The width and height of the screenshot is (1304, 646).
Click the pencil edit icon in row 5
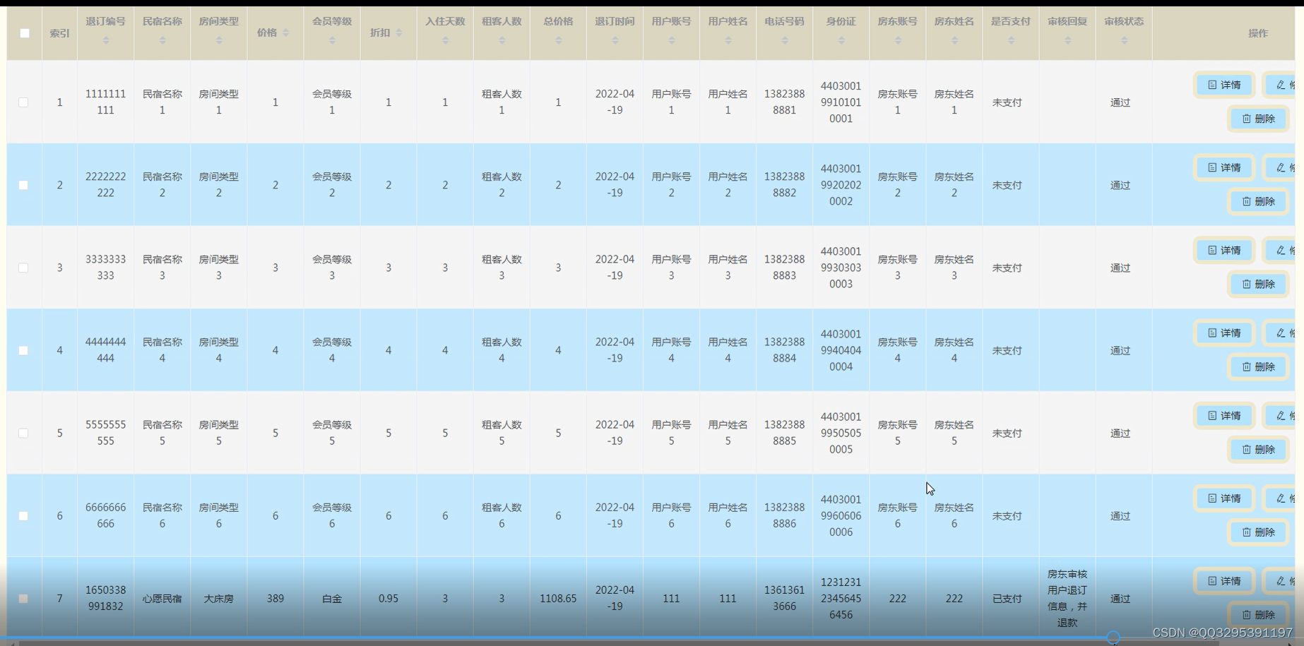[1281, 415]
